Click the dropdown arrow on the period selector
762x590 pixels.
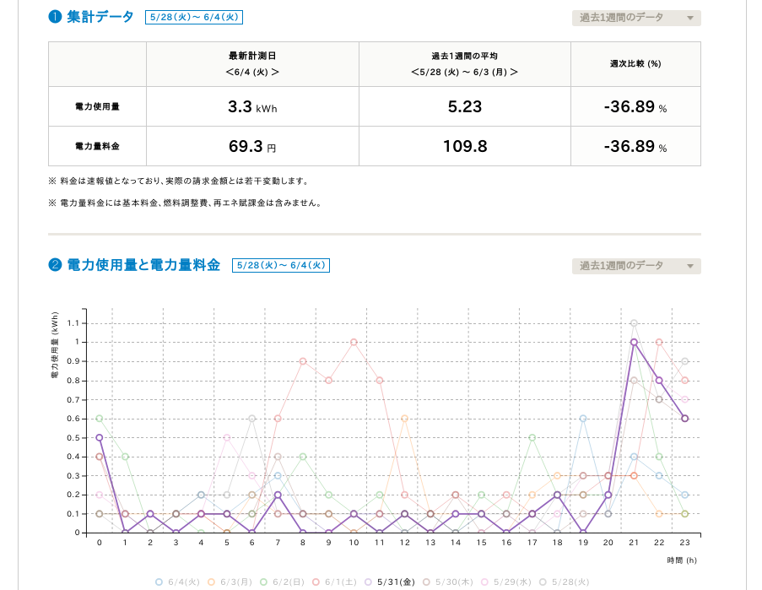point(692,18)
